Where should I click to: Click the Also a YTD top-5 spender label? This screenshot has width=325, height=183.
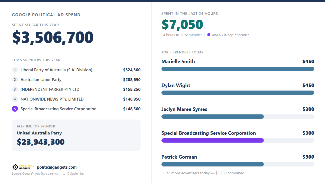point(230,35)
